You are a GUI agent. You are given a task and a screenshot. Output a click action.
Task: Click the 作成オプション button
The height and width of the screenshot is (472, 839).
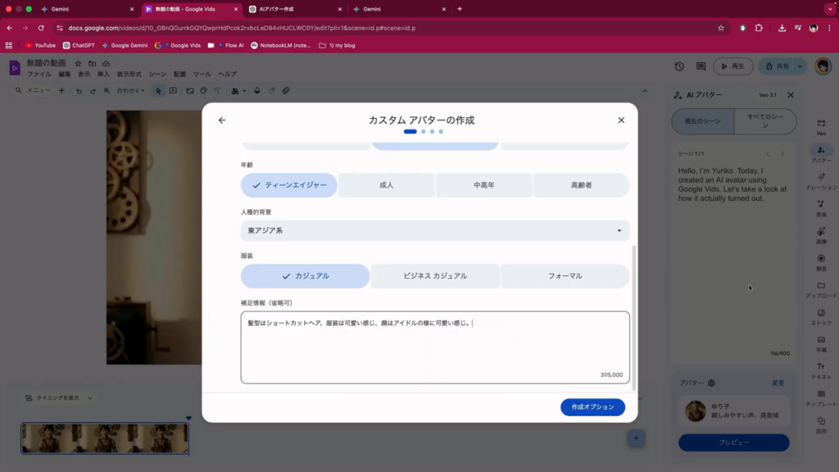tap(592, 407)
